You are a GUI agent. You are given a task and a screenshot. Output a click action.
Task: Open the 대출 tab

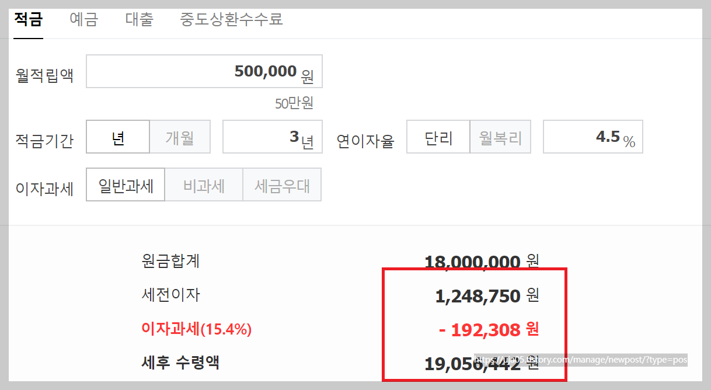point(139,19)
